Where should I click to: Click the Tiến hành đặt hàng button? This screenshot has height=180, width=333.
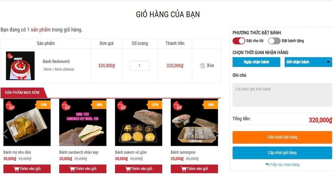282,137
